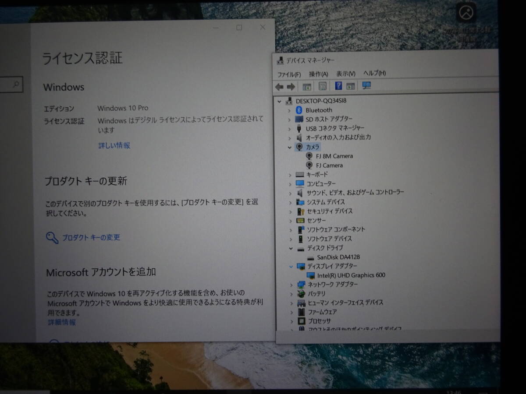Collapse the カメラ category
Image resolution: width=526 pixels, height=394 pixels.
point(289,147)
